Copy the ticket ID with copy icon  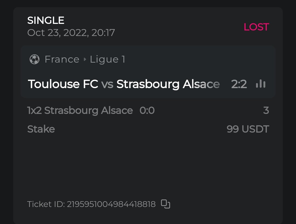tap(166, 204)
